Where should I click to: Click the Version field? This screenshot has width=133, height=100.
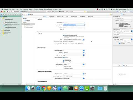pos(74,27)
